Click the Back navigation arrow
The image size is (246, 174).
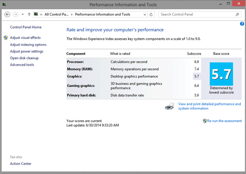[x=7, y=15]
